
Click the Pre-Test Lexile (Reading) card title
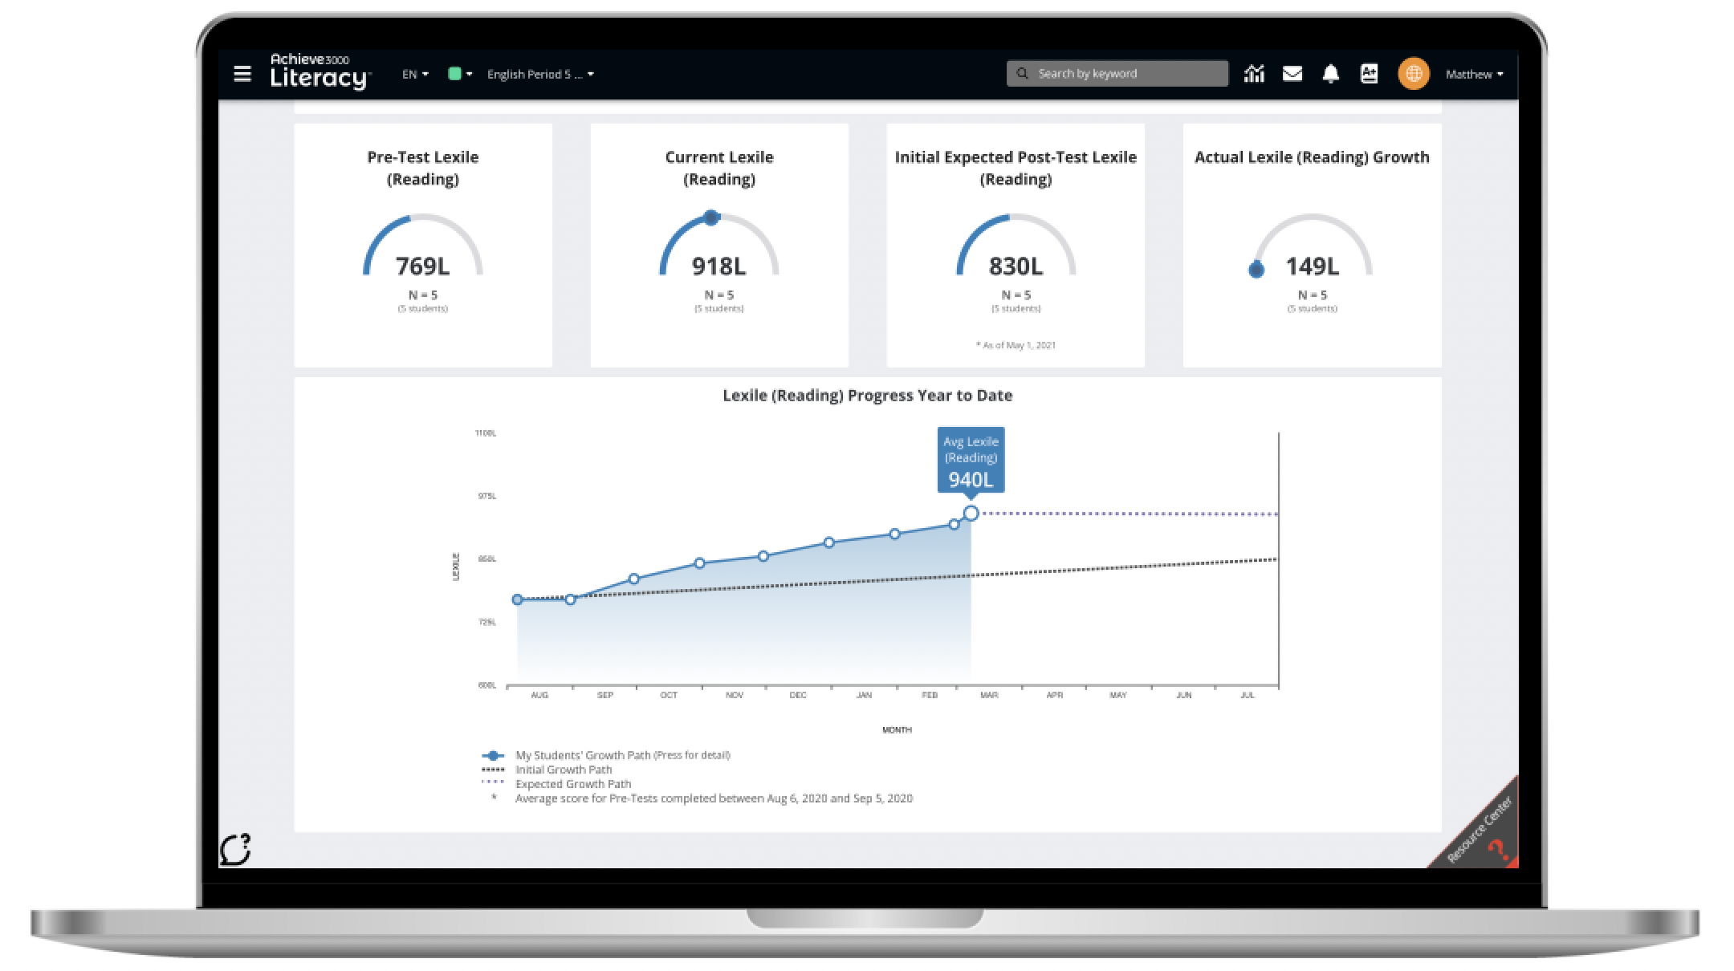pyautogui.click(x=423, y=168)
